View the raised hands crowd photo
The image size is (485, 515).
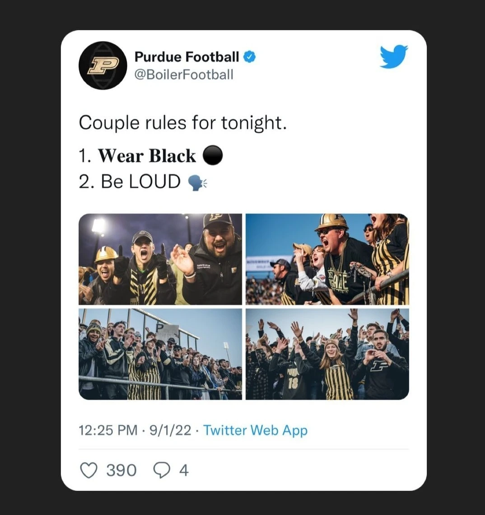tap(327, 354)
